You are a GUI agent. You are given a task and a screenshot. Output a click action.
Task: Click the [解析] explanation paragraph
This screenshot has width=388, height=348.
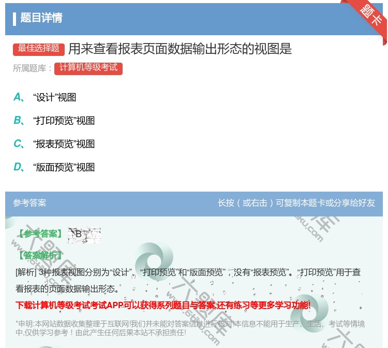click(x=188, y=280)
